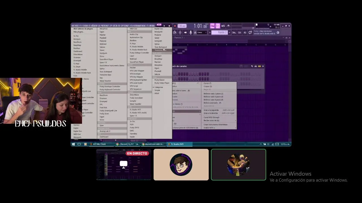Select Automation Clip in the list
The image size is (362, 203).
tap(136, 37)
